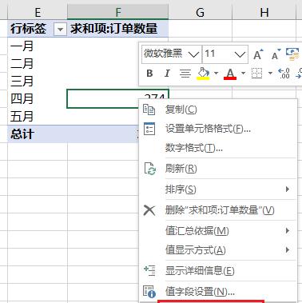Viewport: 302px width, 303px height.
Task: Decrease font size with small A
Action: tap(276, 54)
